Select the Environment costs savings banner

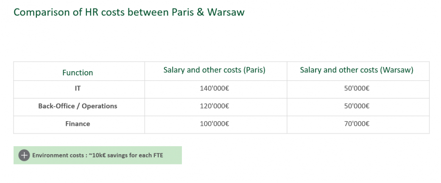pos(98,155)
